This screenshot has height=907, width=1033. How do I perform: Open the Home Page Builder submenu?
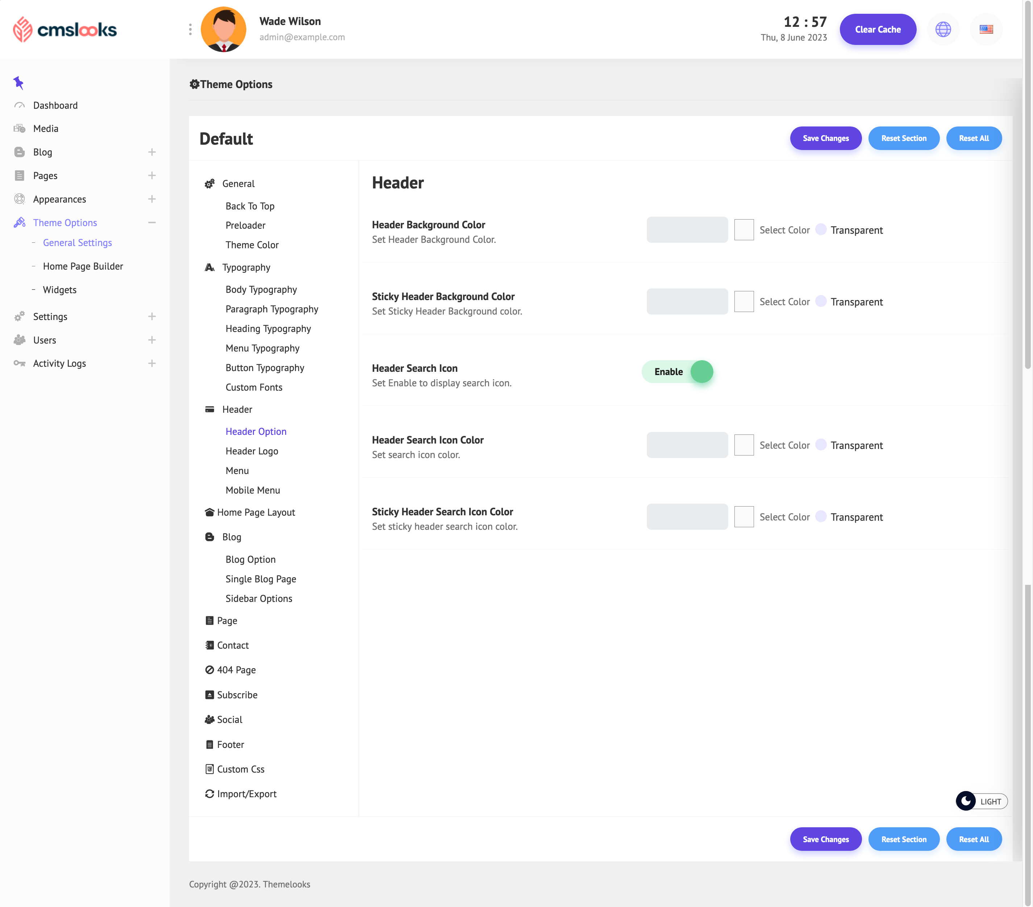pos(83,266)
